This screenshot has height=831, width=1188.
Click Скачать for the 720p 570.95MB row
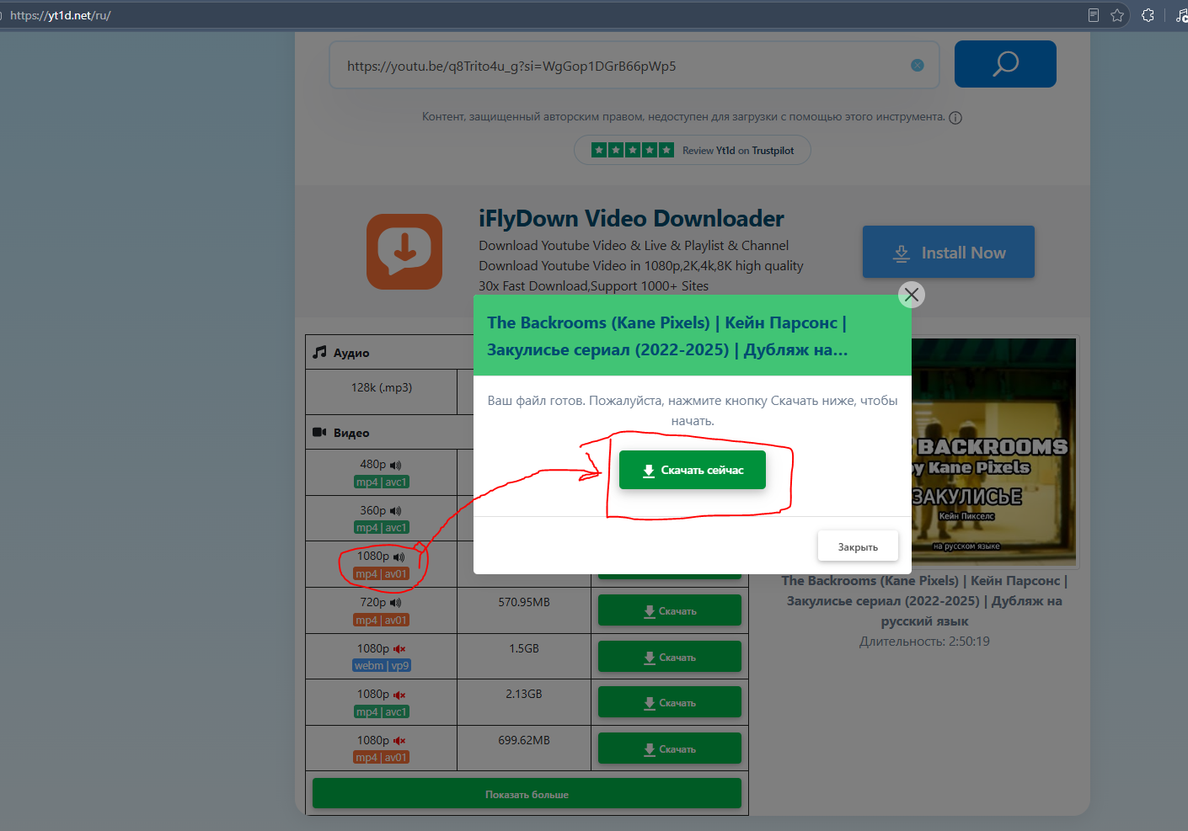pyautogui.click(x=670, y=610)
